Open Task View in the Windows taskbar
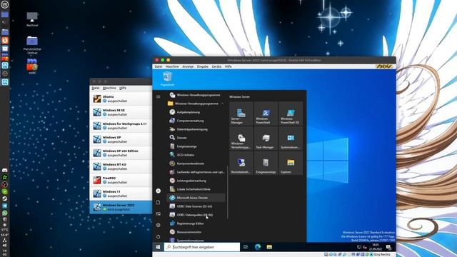The width and height of the screenshot is (457, 257). 246,247
